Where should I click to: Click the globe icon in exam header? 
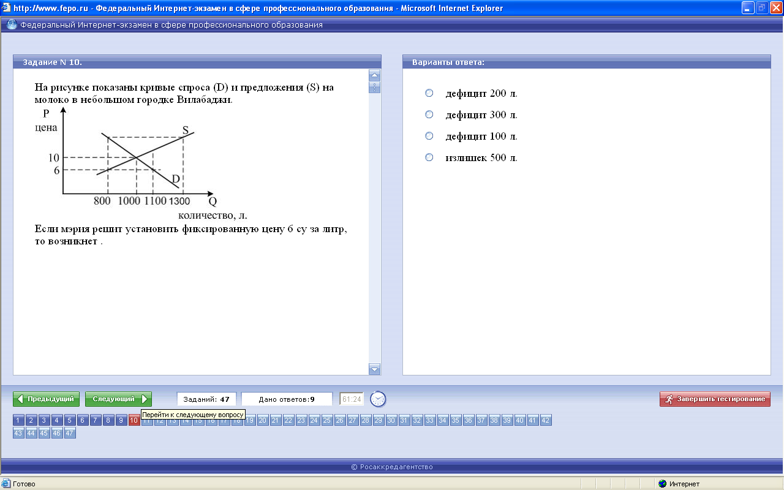tap(12, 25)
